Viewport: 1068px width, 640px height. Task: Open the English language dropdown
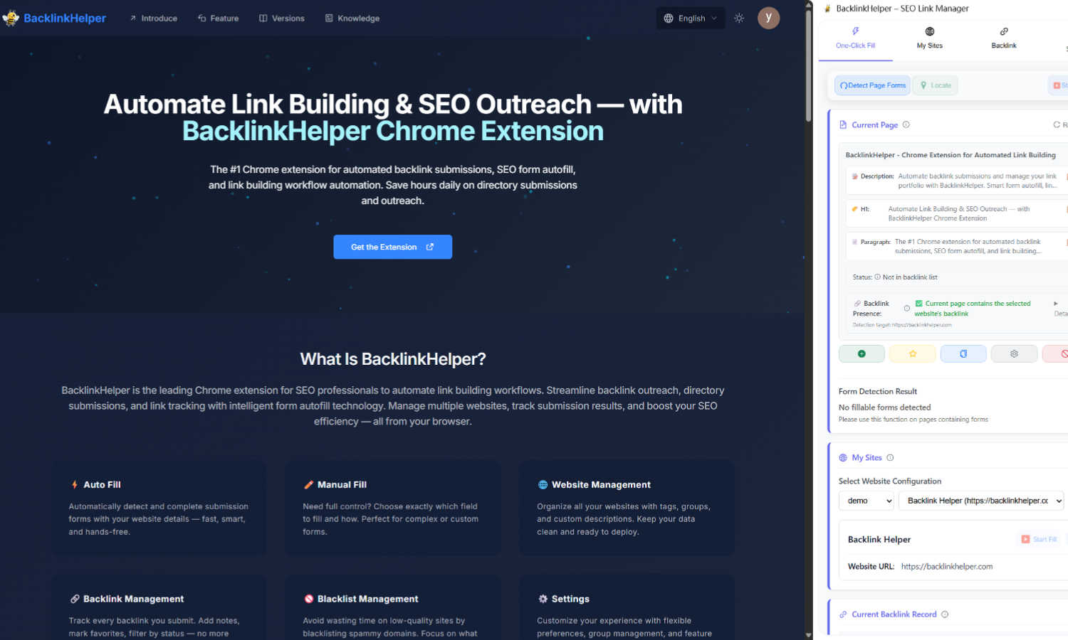click(x=691, y=18)
